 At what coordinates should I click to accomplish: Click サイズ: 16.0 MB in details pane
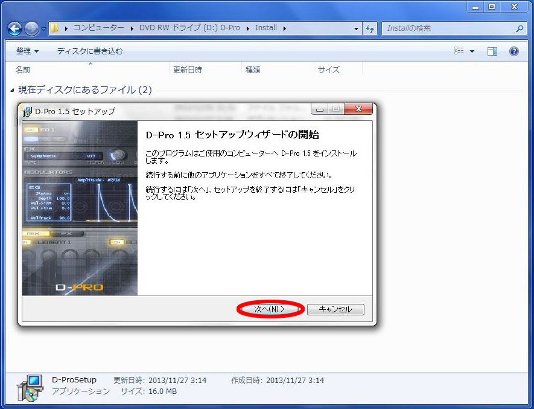click(x=149, y=391)
